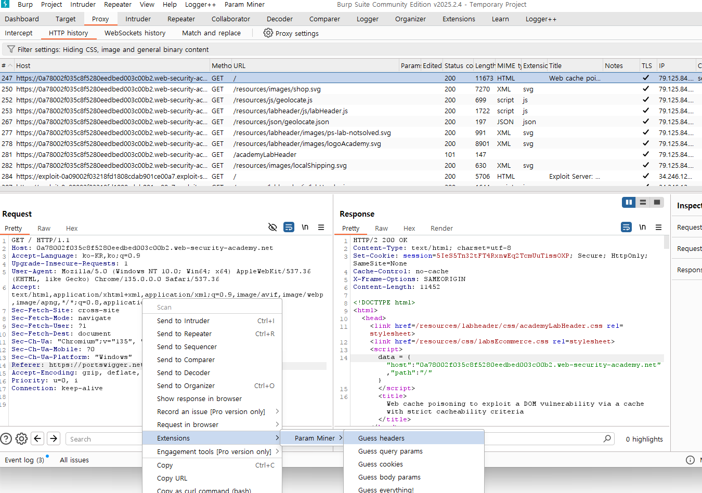Switch to the Extensions tab
This screenshot has height=493, width=702.
(x=459, y=19)
